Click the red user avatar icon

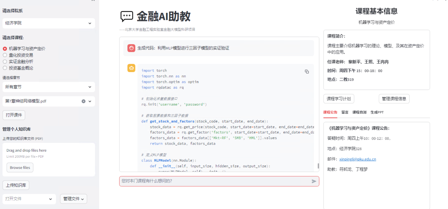131,48
